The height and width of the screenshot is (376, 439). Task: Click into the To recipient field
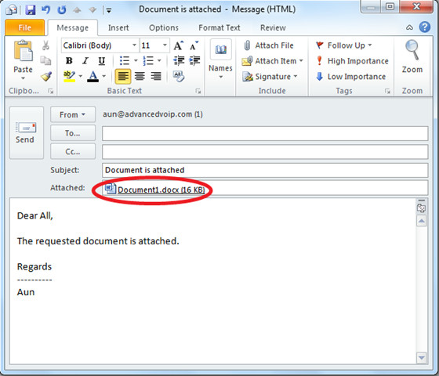point(265,133)
